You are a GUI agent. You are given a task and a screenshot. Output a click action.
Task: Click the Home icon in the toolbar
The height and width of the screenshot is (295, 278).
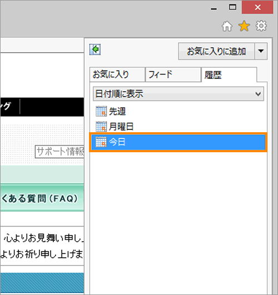point(227,26)
